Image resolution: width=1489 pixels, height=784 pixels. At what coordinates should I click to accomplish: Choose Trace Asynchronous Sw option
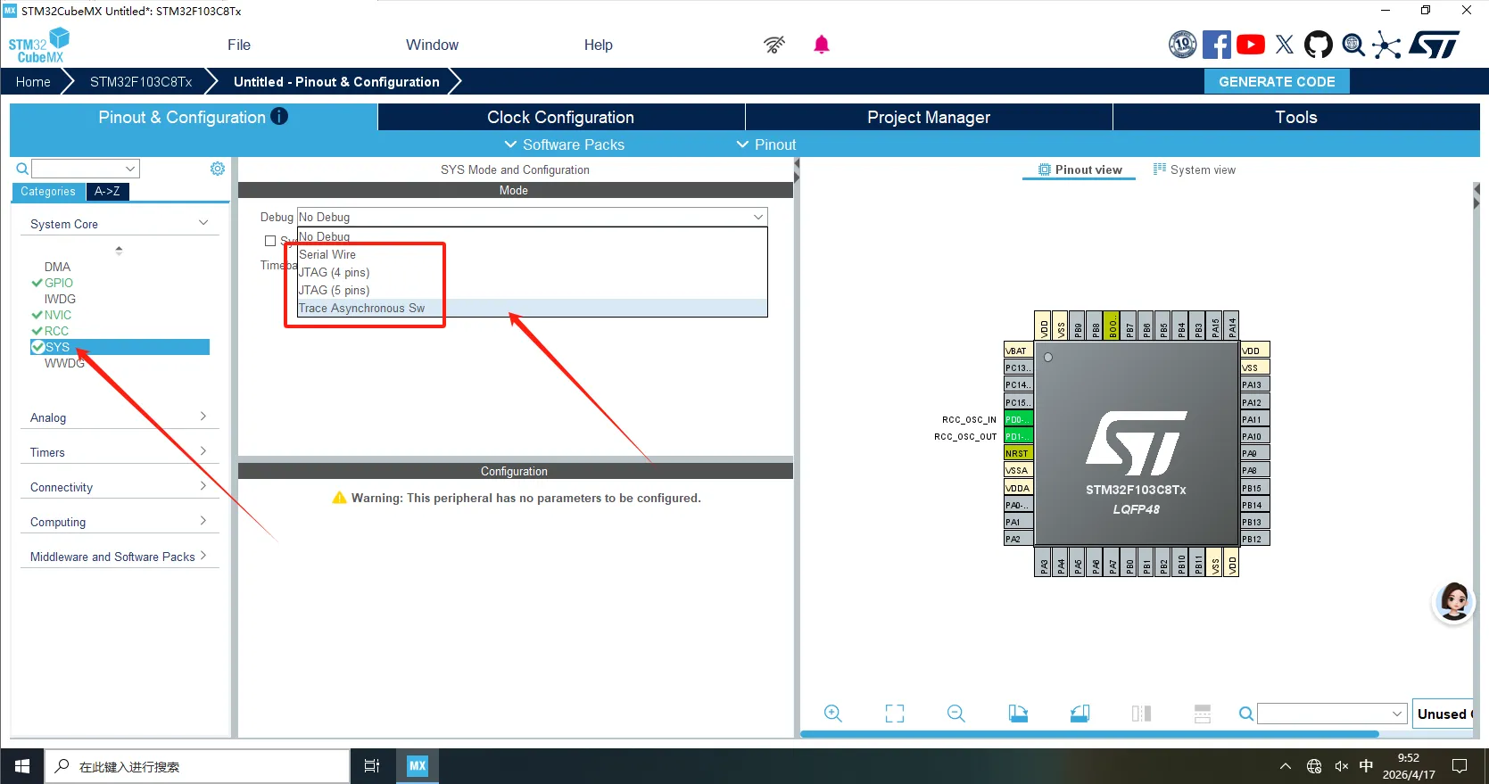[361, 308]
